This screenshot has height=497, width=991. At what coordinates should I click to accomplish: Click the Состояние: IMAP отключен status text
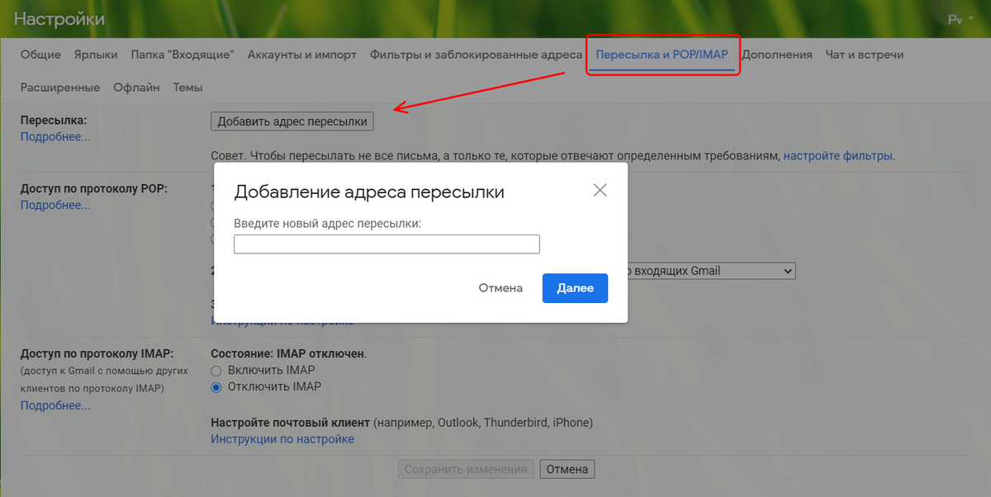tap(288, 353)
